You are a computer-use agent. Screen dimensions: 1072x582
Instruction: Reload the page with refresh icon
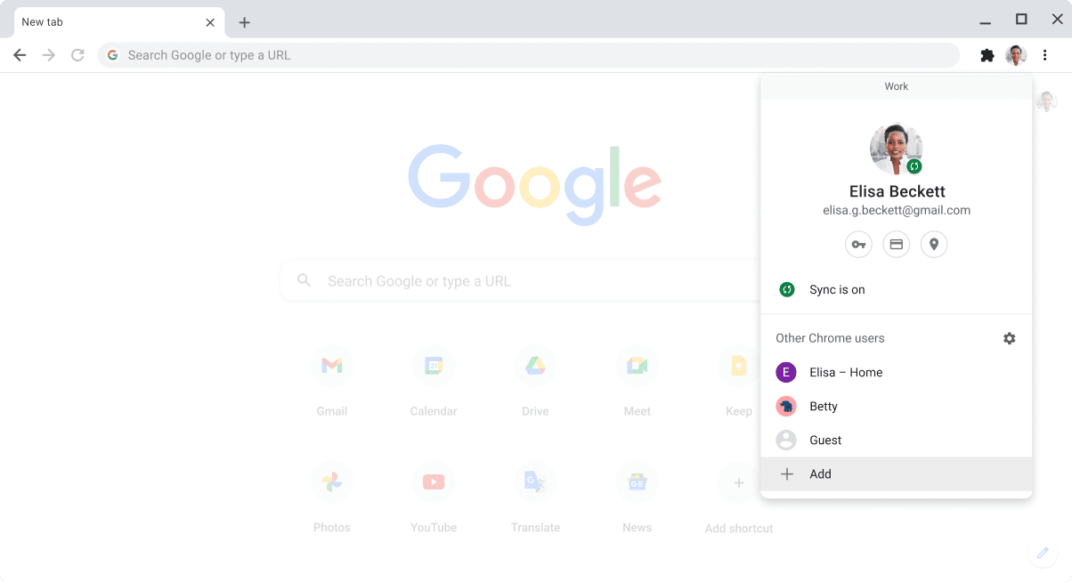(x=77, y=55)
